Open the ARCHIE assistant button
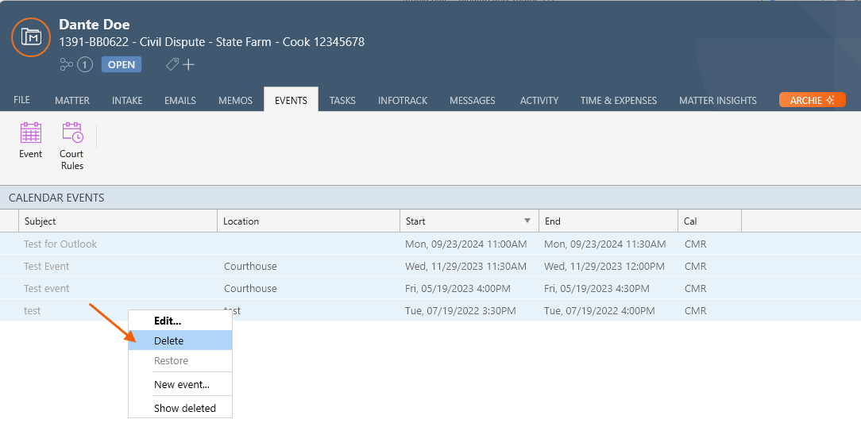This screenshot has height=423, width=861. click(x=812, y=100)
